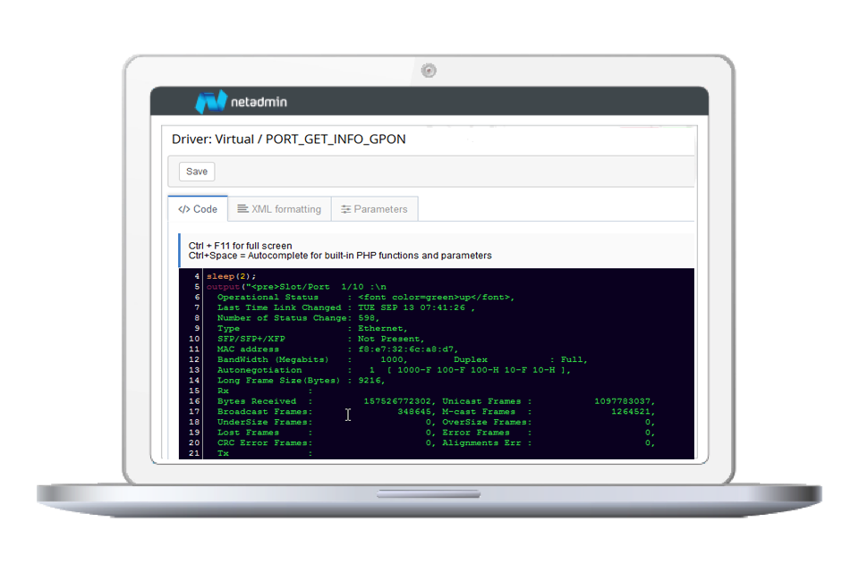This screenshot has height=572, width=859.
Task: Click the netadmin brand text
Action: pyautogui.click(x=259, y=103)
